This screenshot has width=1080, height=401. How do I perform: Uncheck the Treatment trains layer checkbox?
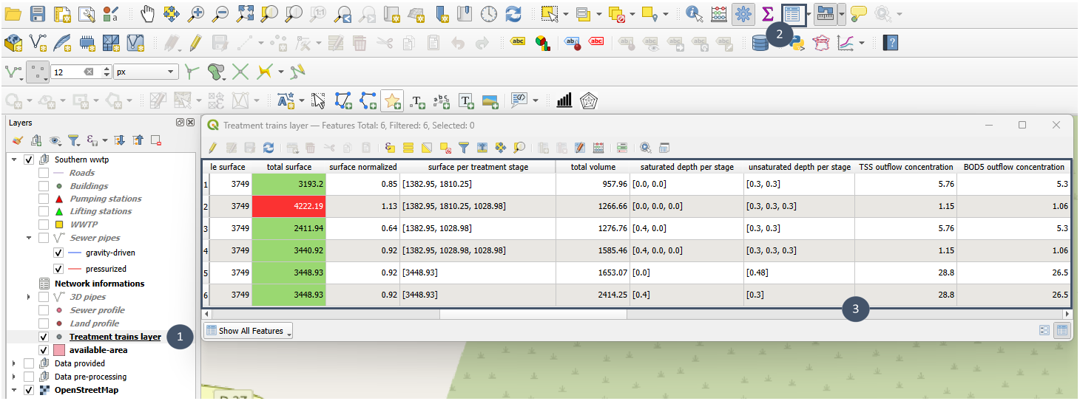(44, 337)
